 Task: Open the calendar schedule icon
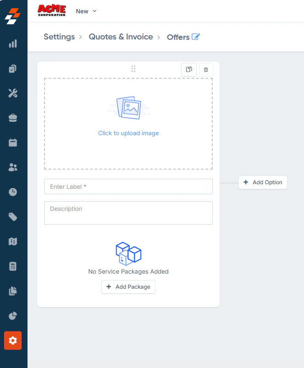[x=13, y=143]
